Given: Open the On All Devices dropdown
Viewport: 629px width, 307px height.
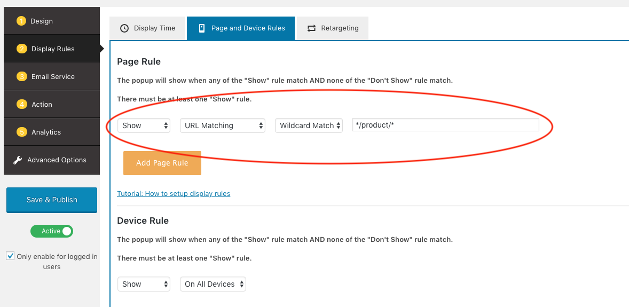Looking at the screenshot, I should point(213,284).
